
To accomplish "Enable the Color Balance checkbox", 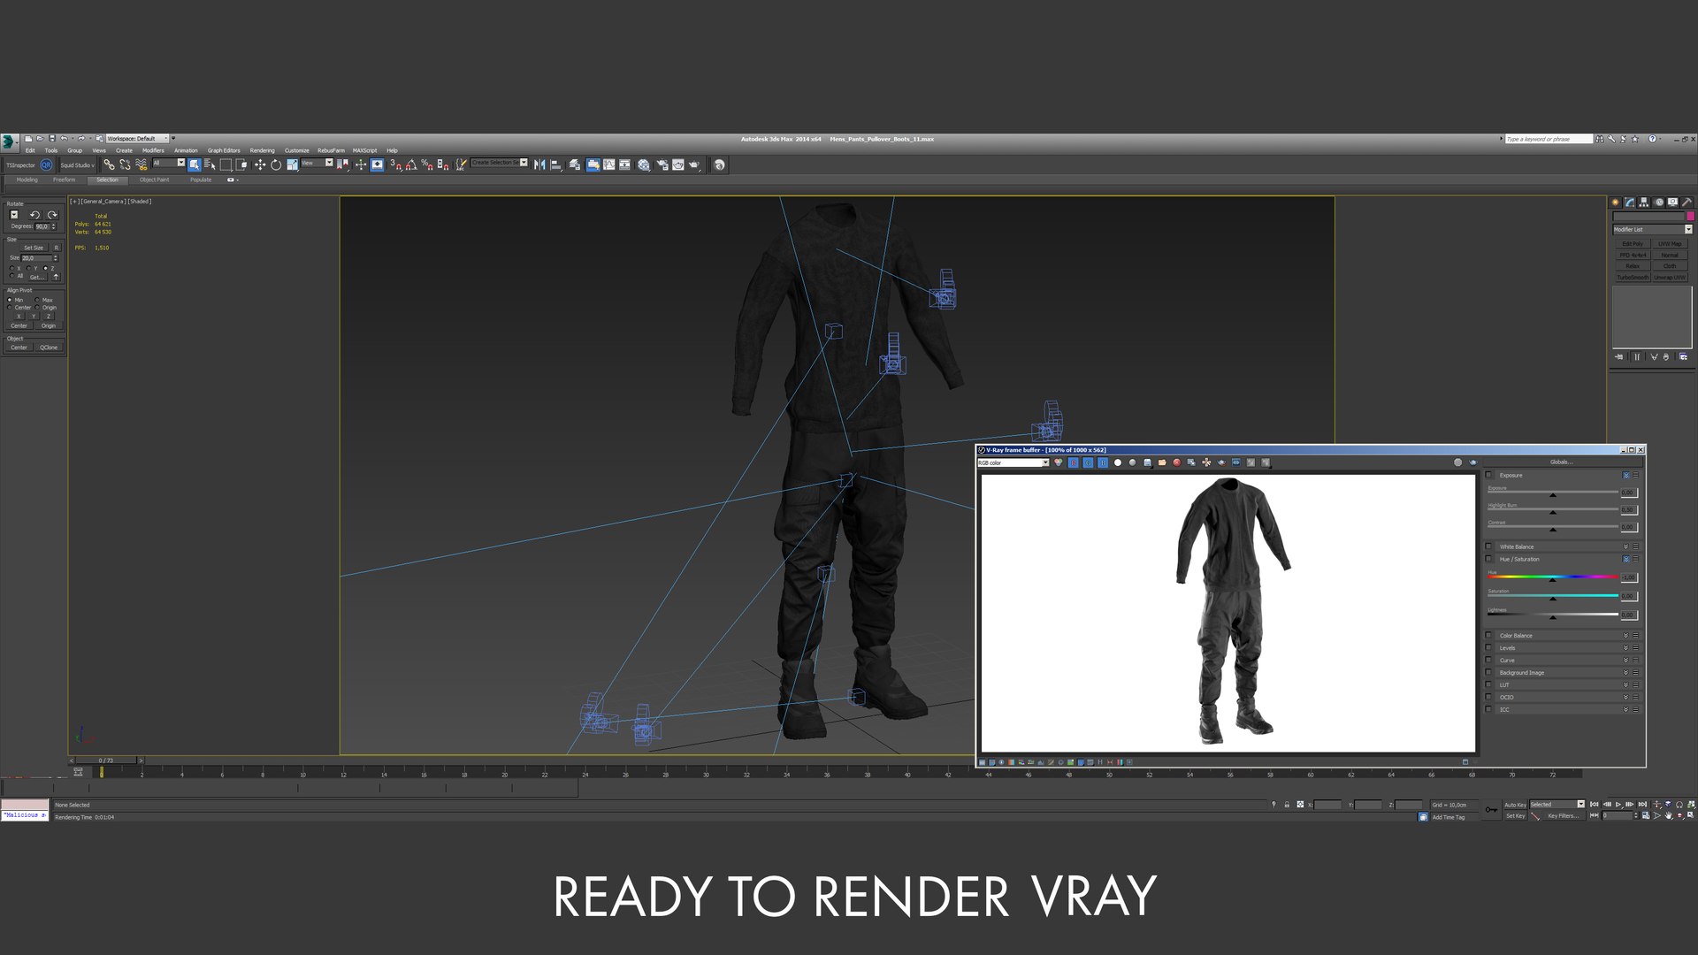I will [x=1488, y=635].
